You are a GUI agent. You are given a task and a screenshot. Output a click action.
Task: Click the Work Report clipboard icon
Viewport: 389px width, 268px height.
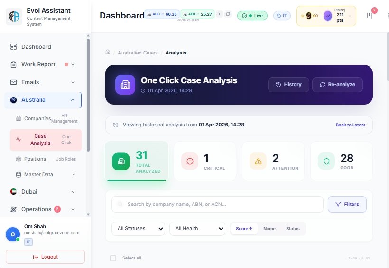click(x=13, y=65)
